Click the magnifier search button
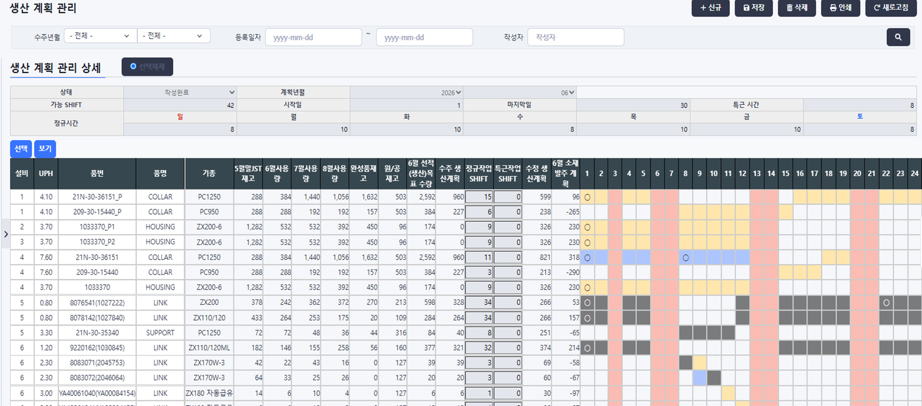Viewport: 922px width, 406px height. pyautogui.click(x=898, y=37)
